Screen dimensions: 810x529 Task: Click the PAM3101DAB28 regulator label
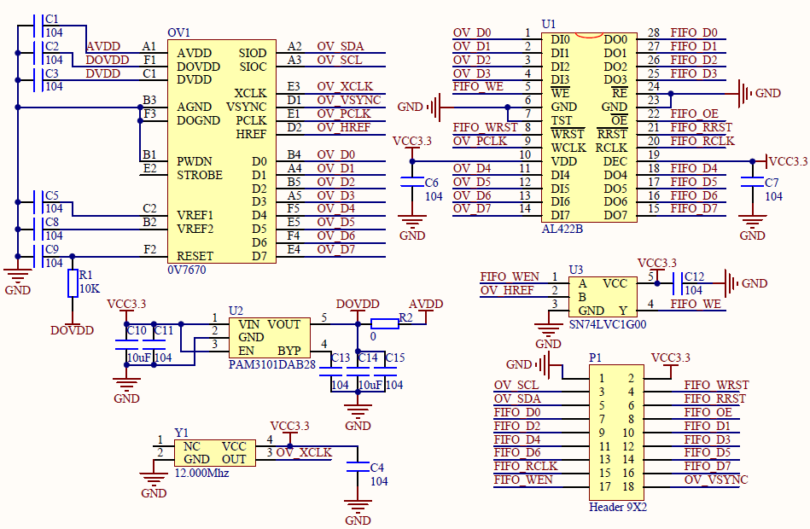[271, 364]
